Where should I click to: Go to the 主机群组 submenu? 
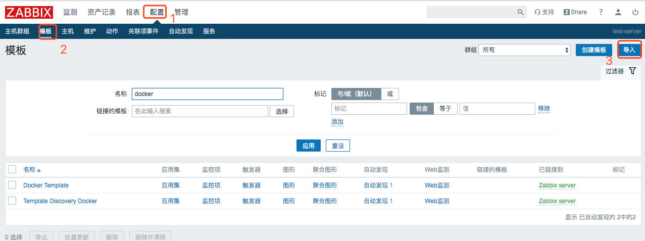tap(17, 31)
